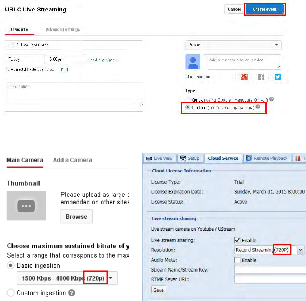Image resolution: width=306 pixels, height=301 pixels.
Task: Open the Remote Playback tab
Action: (x=267, y=158)
